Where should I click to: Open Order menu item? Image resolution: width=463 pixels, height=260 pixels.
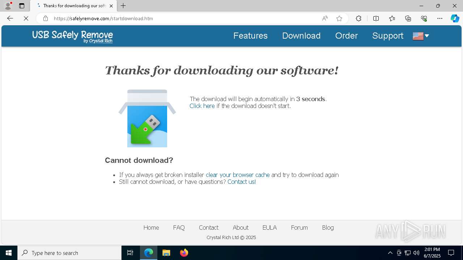click(x=347, y=36)
